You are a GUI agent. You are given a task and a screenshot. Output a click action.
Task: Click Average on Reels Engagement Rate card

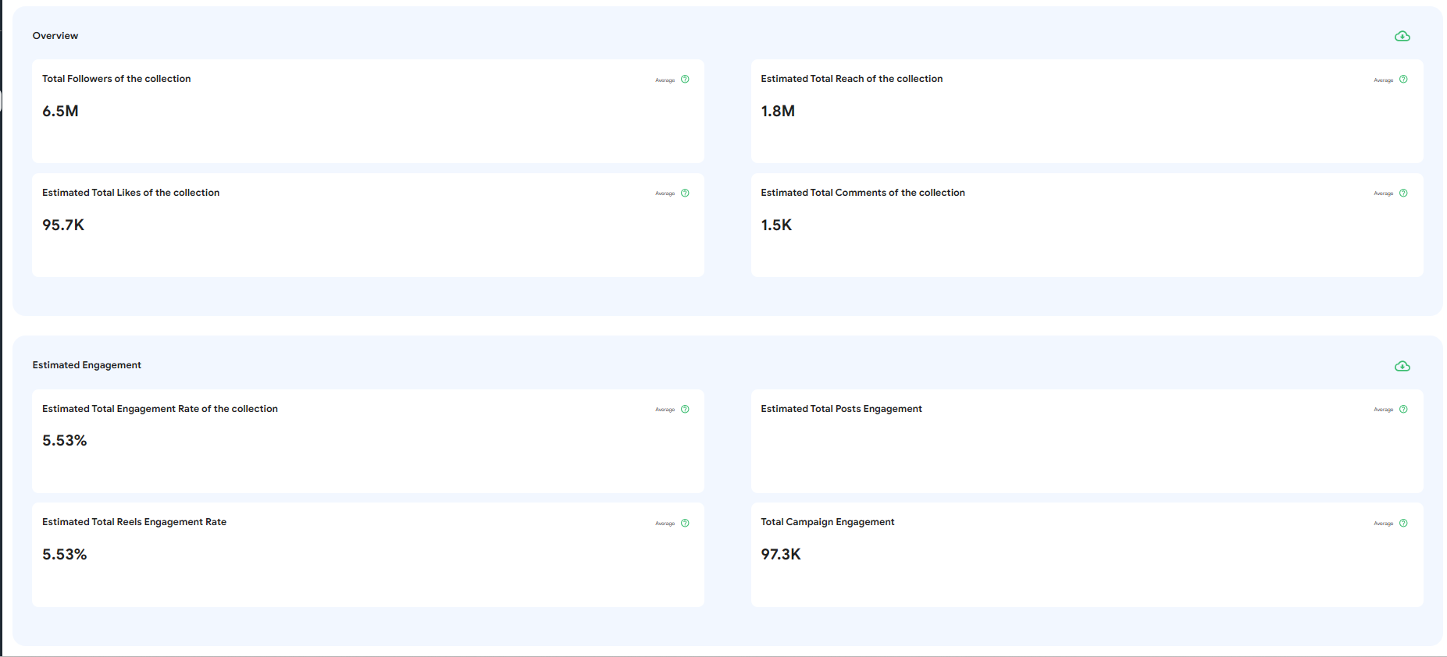pyautogui.click(x=665, y=524)
